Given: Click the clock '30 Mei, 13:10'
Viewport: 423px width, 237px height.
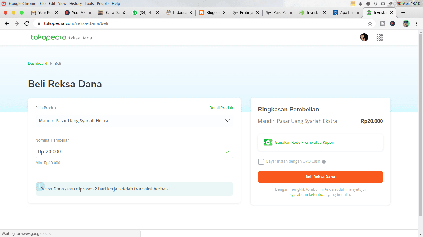Looking at the screenshot, I should [408, 4].
